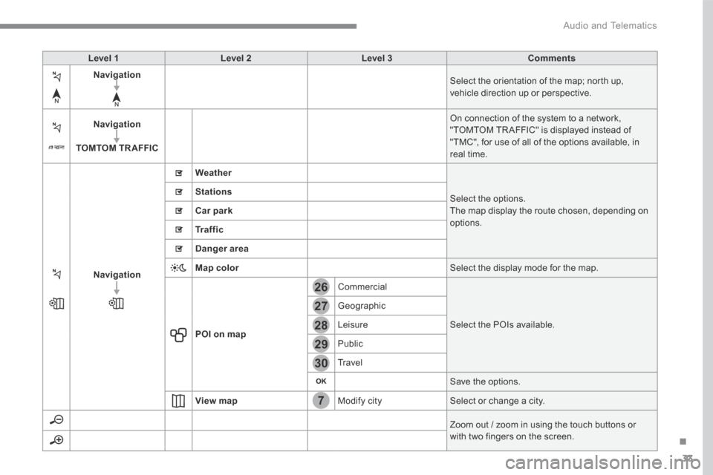
Task: Open the Map color icon
Action: [x=178, y=267]
